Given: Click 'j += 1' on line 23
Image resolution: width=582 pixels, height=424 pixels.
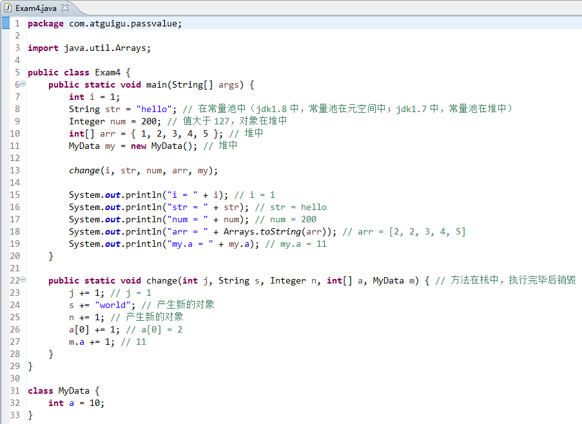Looking at the screenshot, I should [x=84, y=293].
